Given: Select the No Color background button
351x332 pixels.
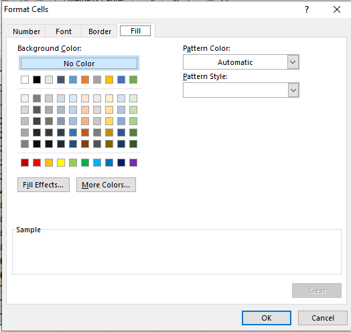Looking at the screenshot, I should pos(79,64).
